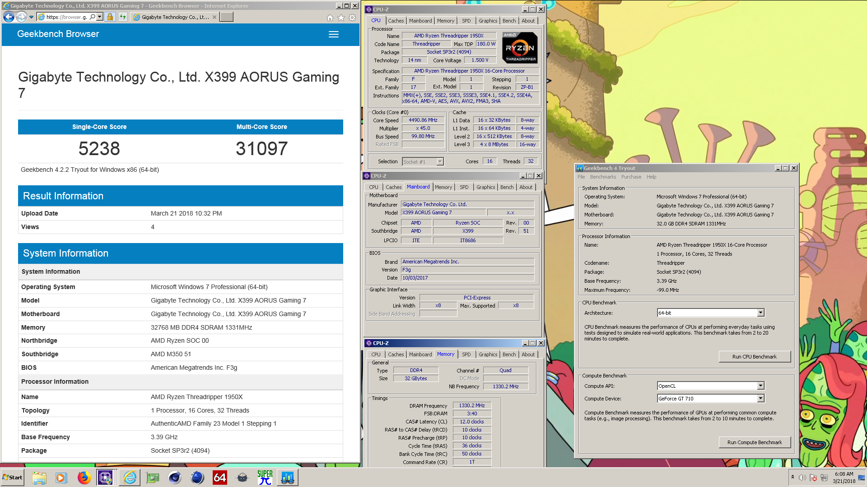
Task: Launch Windows Media Player from taskbar
Action: point(61,478)
